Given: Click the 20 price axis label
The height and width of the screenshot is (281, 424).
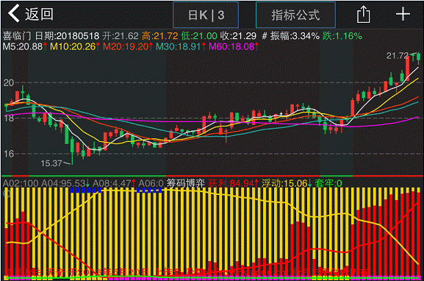Looking at the screenshot, I should 9,83.
